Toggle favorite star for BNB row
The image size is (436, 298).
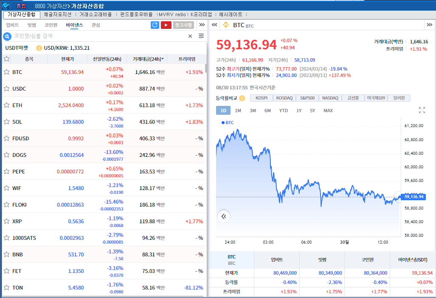tap(7, 254)
